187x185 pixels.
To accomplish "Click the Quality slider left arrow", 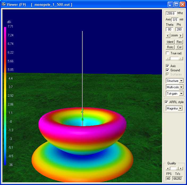I will pyautogui.click(x=168, y=168).
